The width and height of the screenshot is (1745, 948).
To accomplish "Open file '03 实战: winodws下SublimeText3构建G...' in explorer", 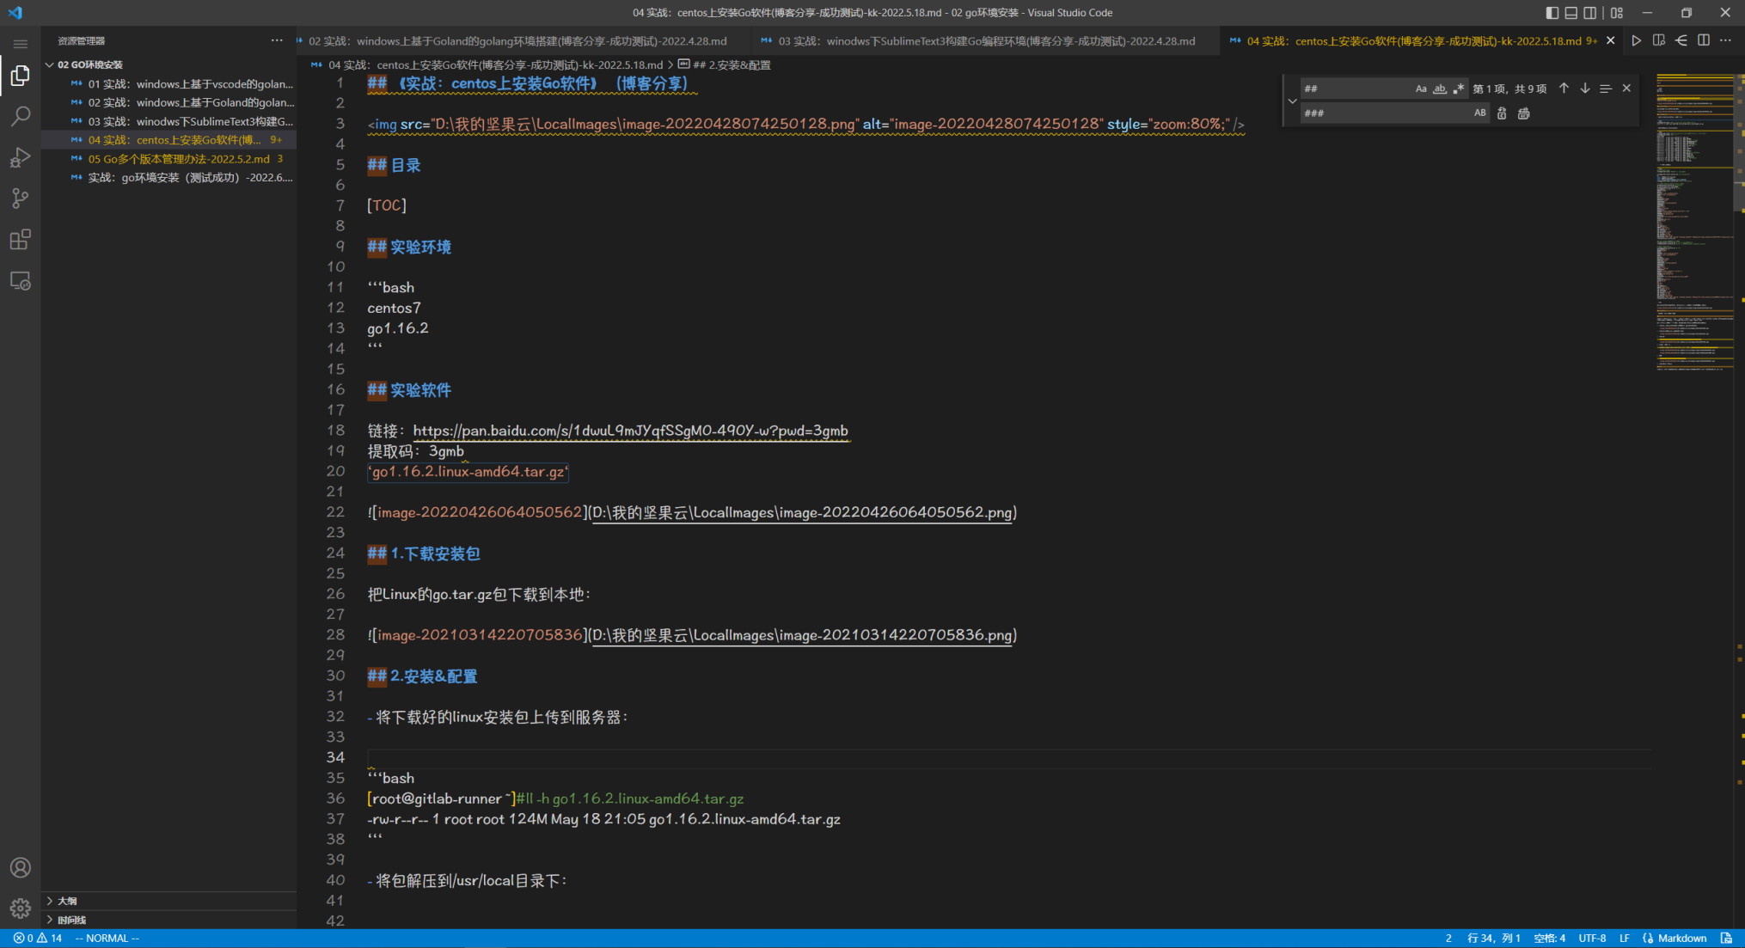I will click(168, 121).
